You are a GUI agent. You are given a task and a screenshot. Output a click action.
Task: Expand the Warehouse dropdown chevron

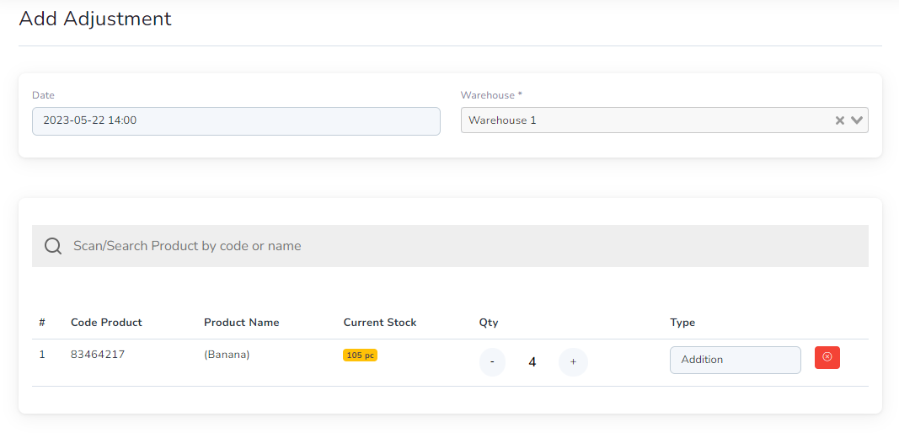[857, 120]
